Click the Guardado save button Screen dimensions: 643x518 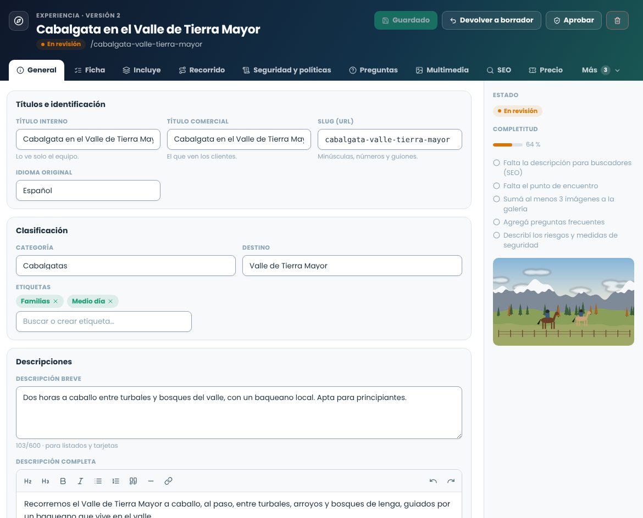(406, 20)
